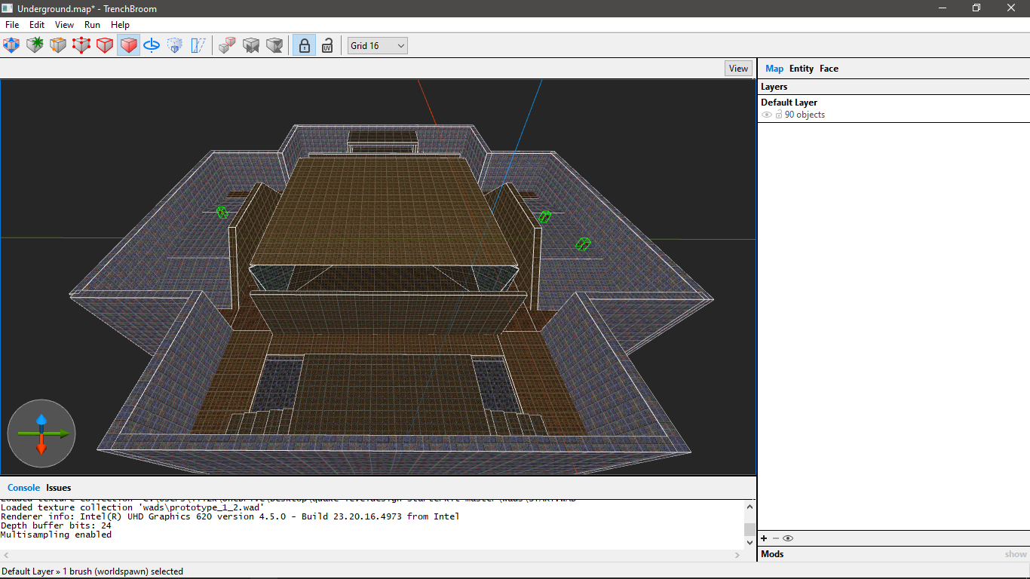The image size is (1030, 579).
Task: Click the status bar selection text
Action: click(93, 571)
